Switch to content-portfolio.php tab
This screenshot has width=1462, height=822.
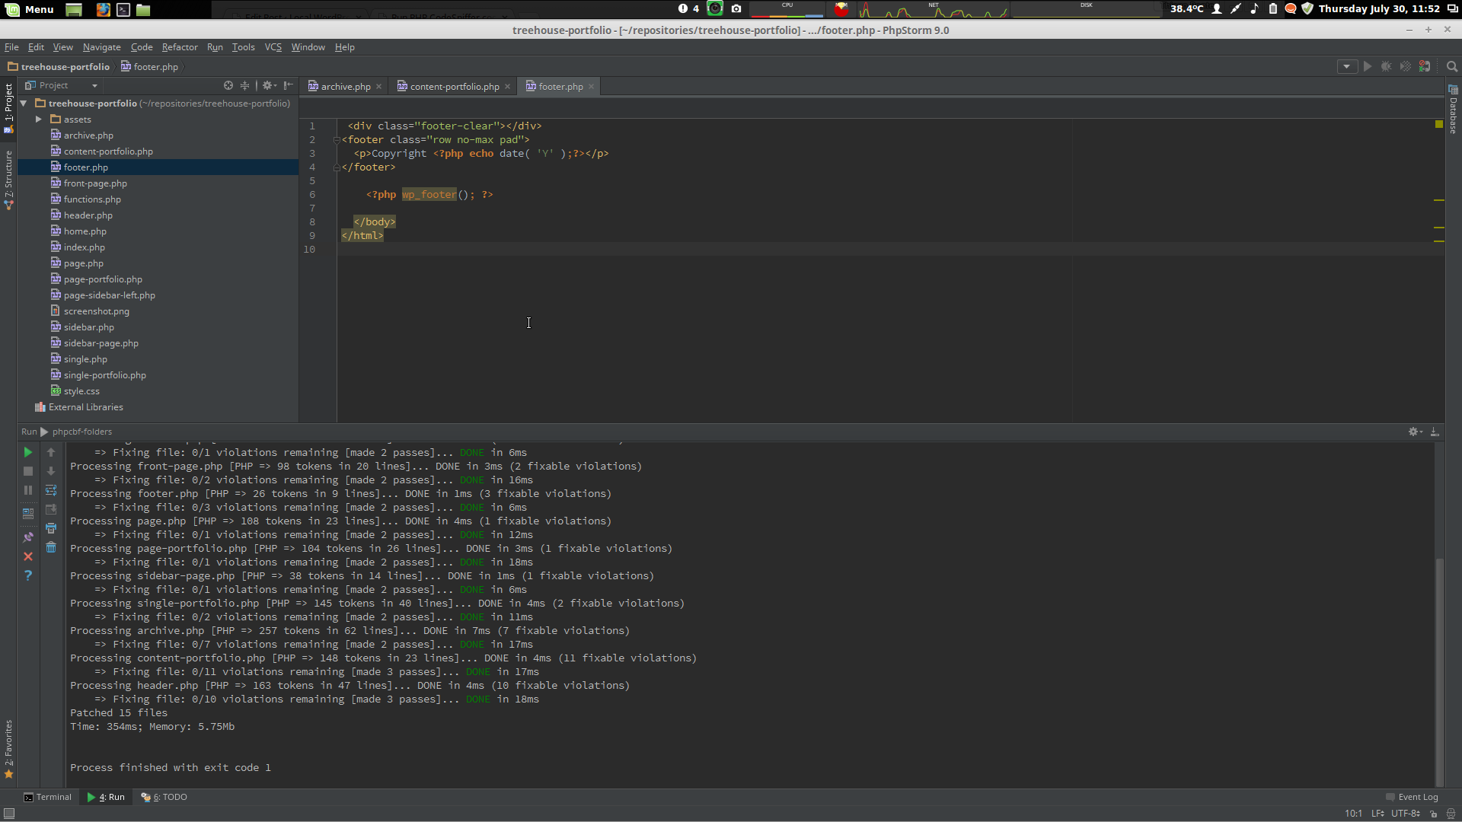coord(454,87)
